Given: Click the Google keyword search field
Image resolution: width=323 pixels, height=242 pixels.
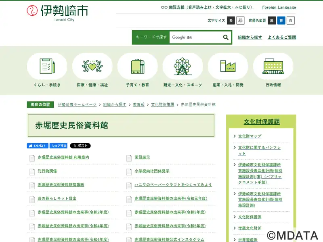Looking at the screenshot, I should click(x=195, y=38).
